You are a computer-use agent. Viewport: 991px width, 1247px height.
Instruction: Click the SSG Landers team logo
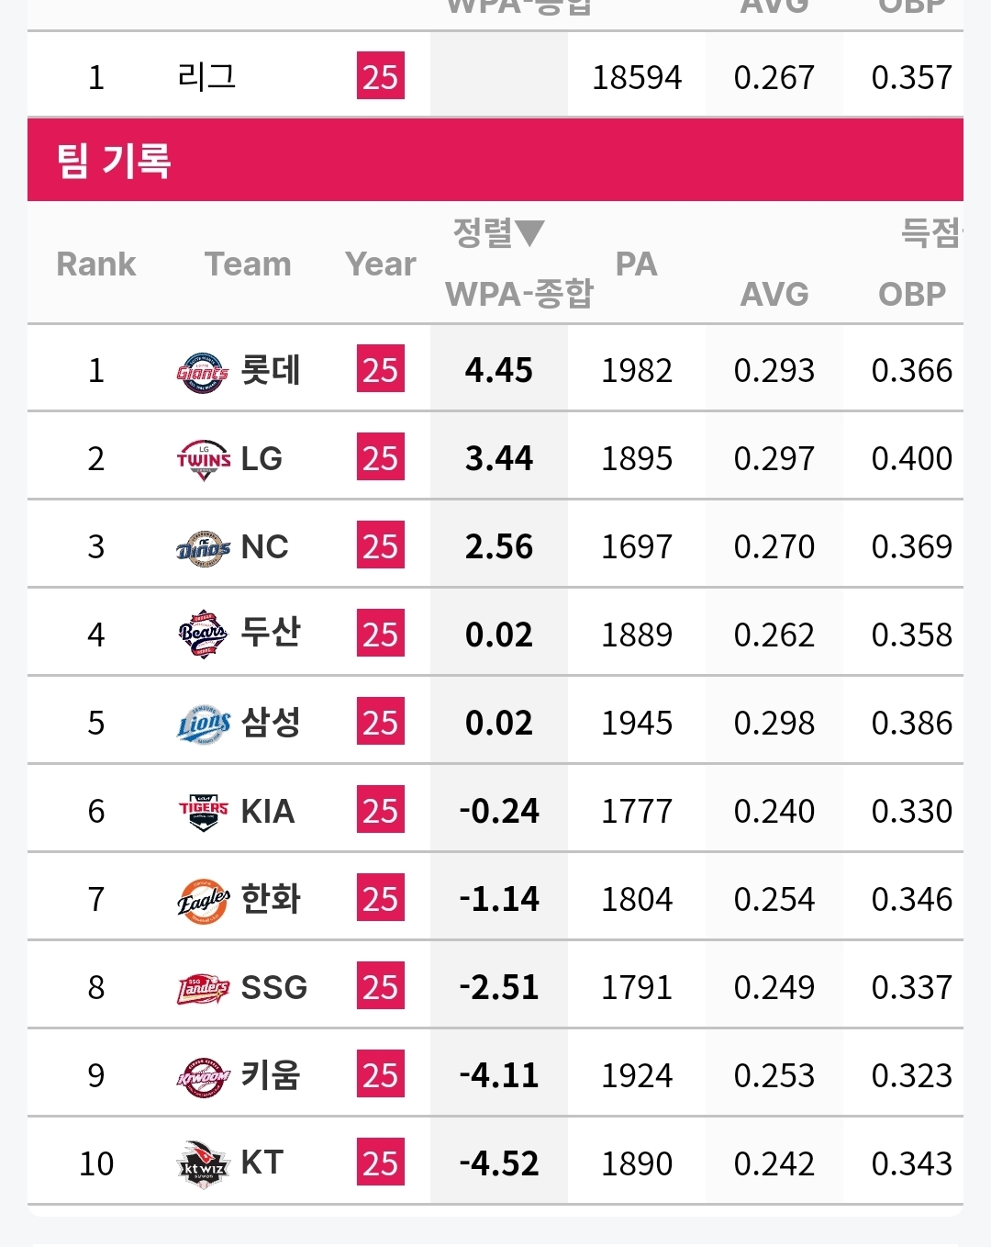point(203,988)
